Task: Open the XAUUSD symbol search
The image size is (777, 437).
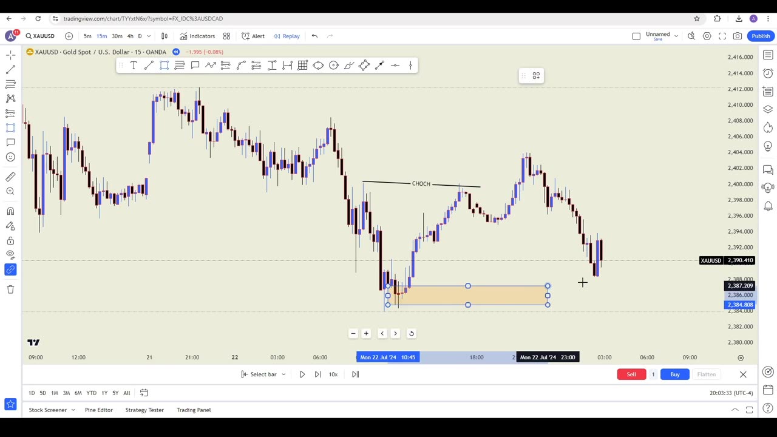Action: tap(40, 36)
